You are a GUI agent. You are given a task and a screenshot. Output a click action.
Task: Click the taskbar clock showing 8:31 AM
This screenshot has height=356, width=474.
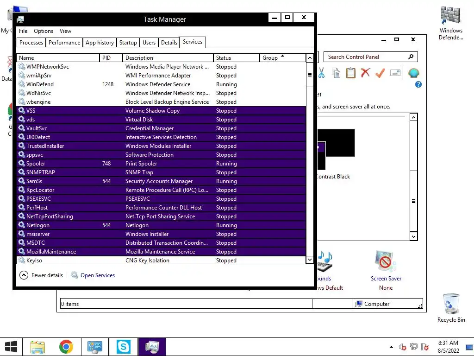point(448,347)
